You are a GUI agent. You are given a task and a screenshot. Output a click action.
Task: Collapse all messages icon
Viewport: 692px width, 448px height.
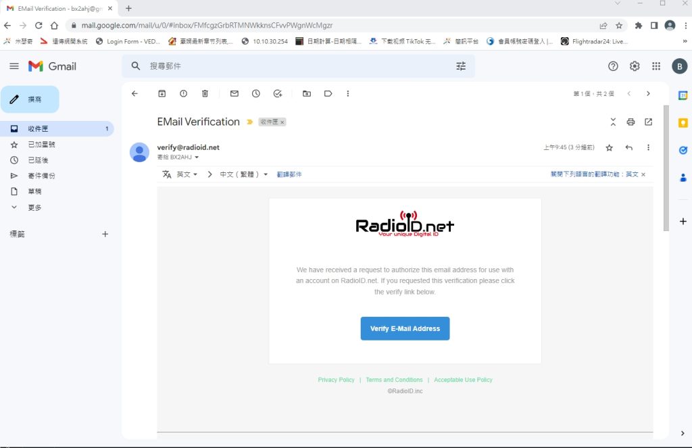(x=613, y=122)
